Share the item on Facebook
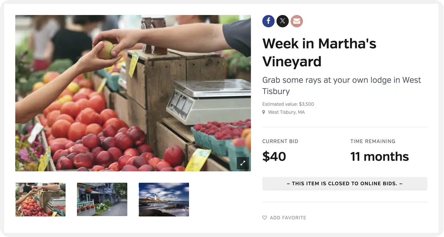This screenshot has width=444, height=237. 268,21
